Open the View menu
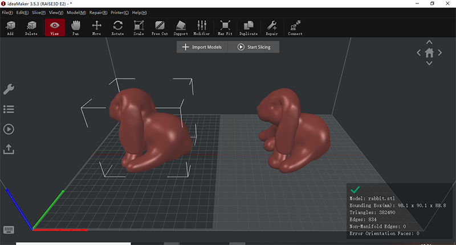 tap(56, 13)
